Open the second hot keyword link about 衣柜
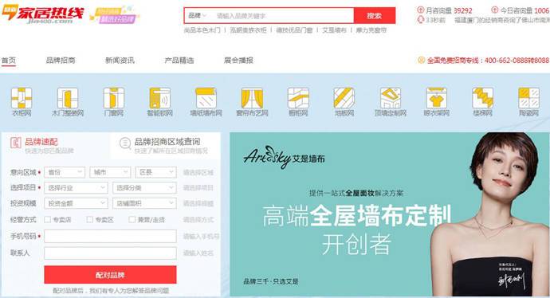This screenshot has height=298, width=550. pos(249,30)
